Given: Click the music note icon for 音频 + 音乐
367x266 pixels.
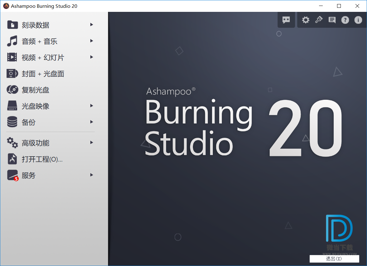Looking at the screenshot, I should (x=12, y=41).
